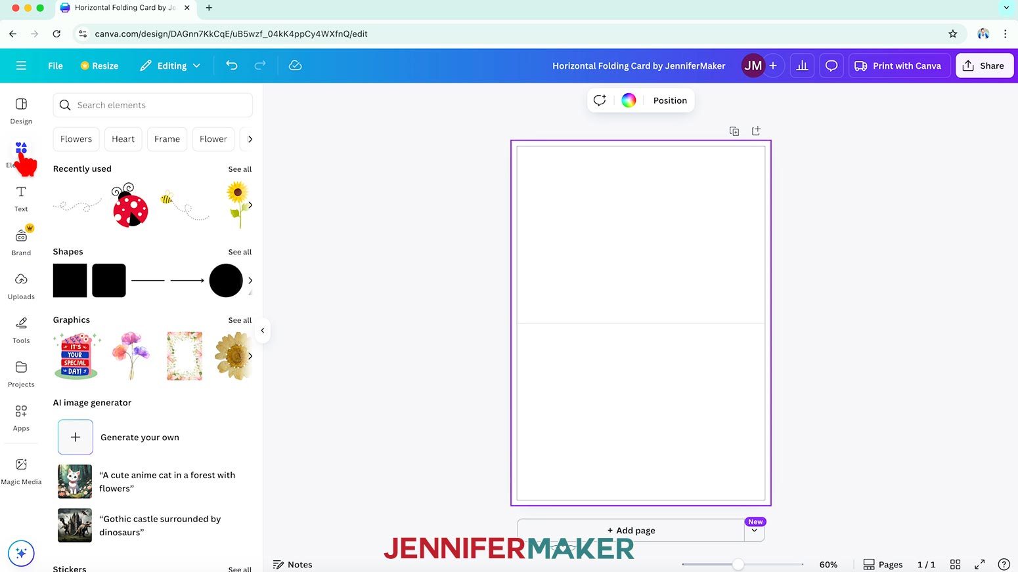Click Print with Canva
Viewport: 1018px width, 572px height.
(899, 66)
